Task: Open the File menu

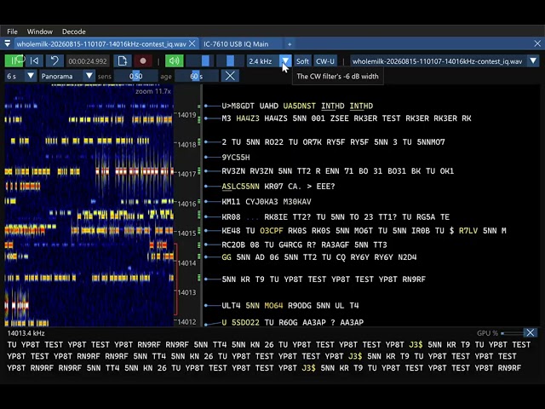Action: click(x=12, y=32)
